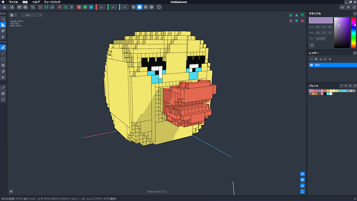
Task: Click the merge layer stamp icon
Action: pos(320,59)
